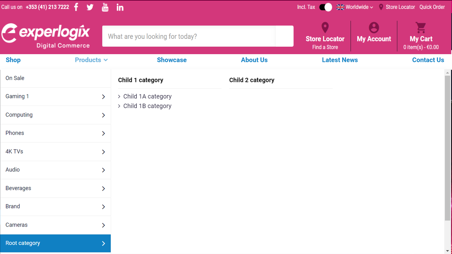Open My Account profile icon
This screenshot has width=452, height=254.
tap(374, 28)
